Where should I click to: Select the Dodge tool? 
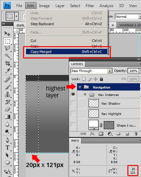click(x=7, y=132)
